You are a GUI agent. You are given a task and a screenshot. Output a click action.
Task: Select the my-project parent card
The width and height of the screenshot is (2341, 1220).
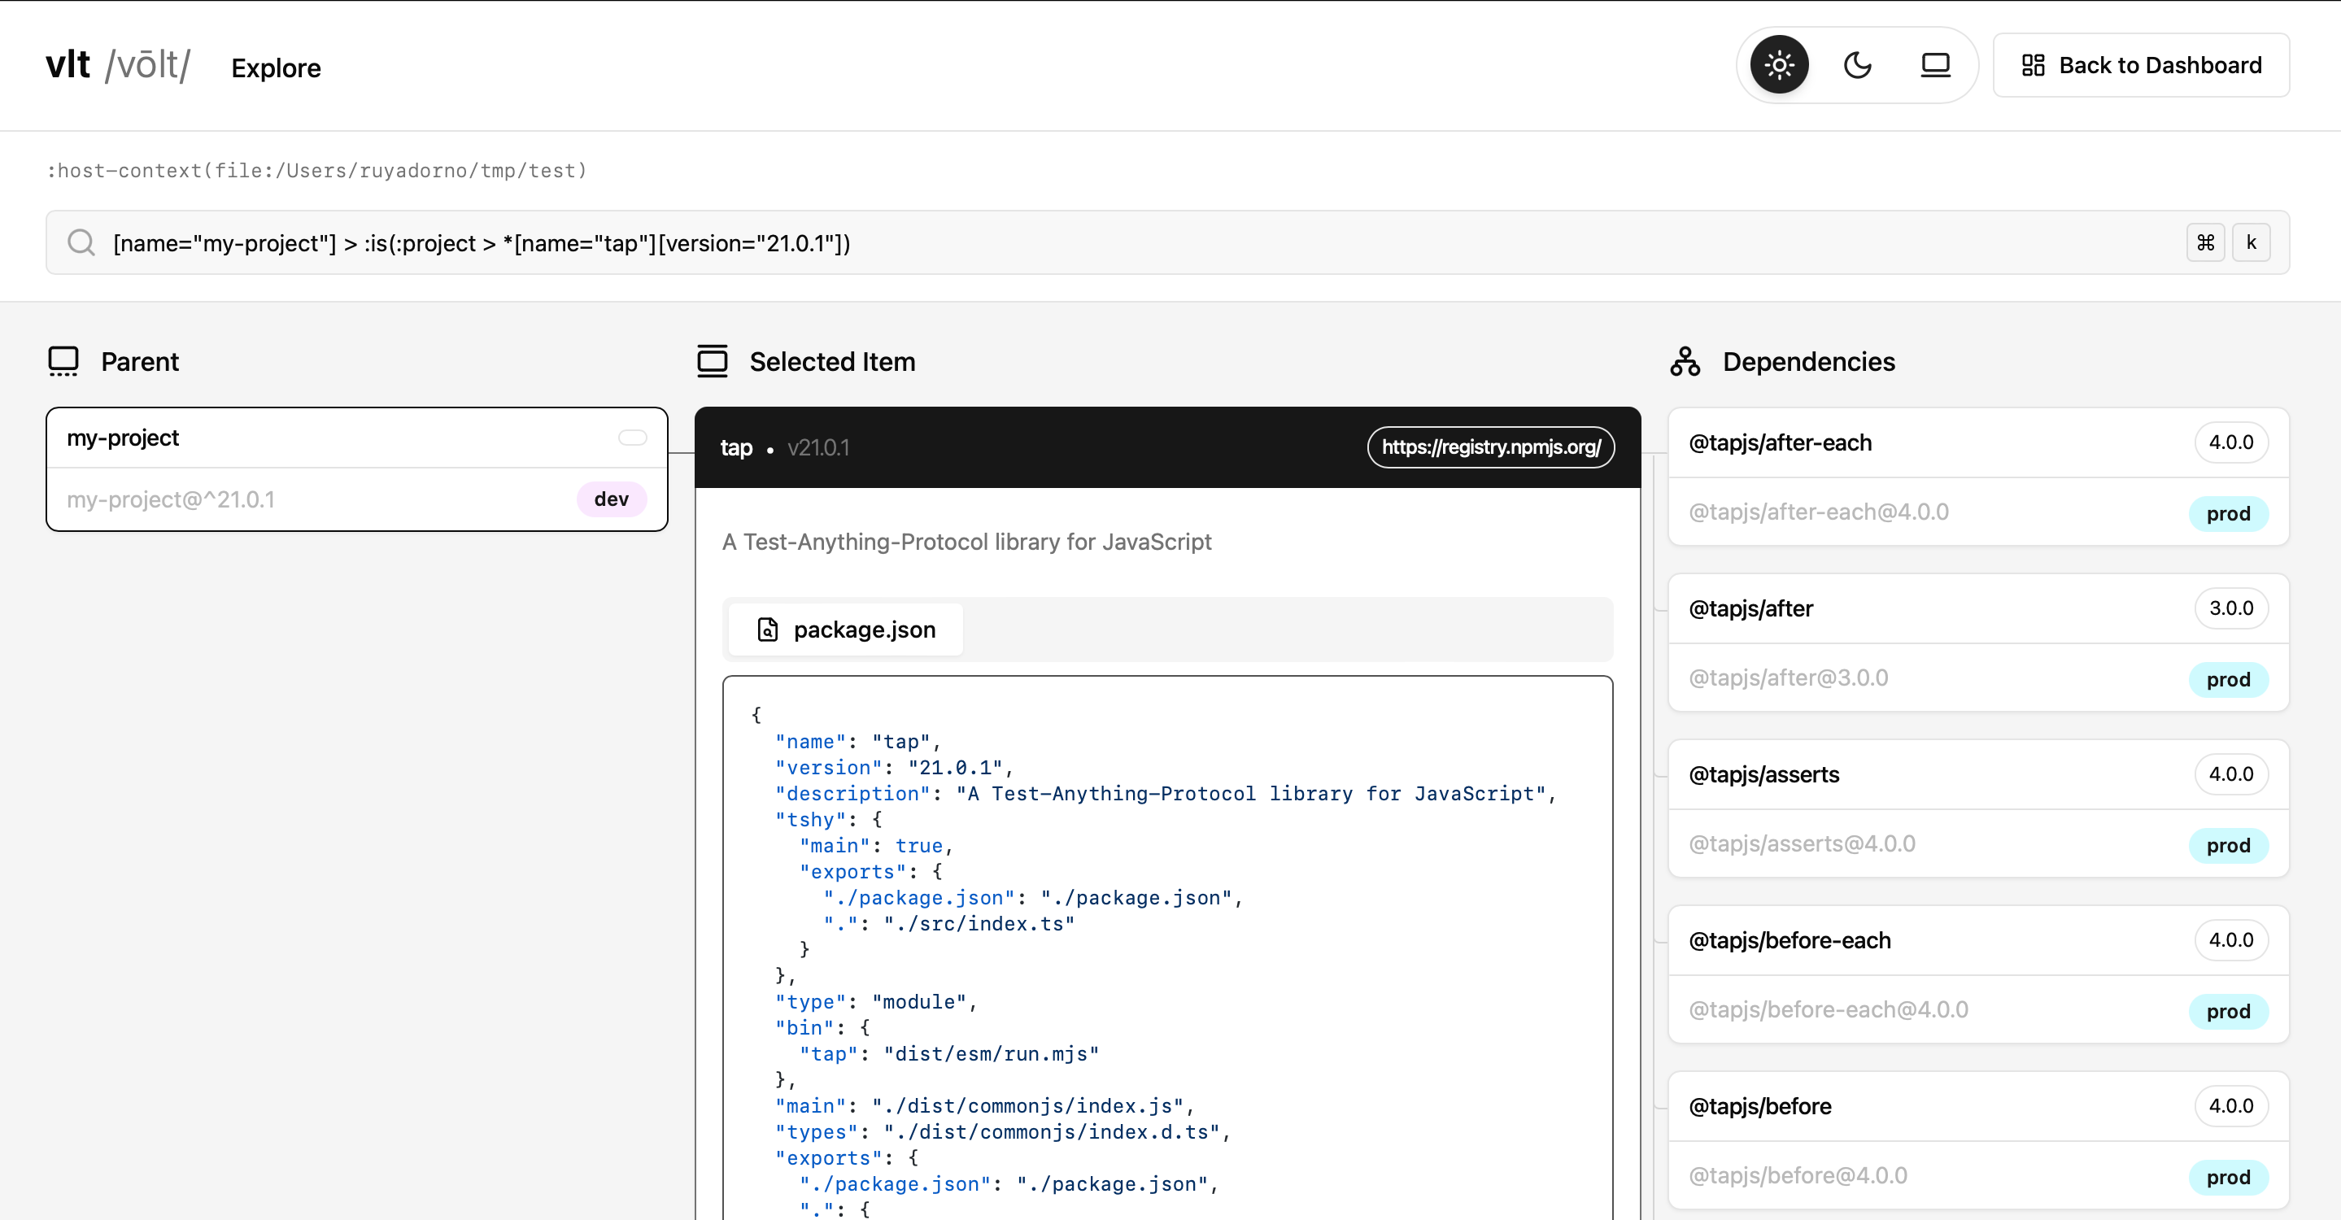(x=357, y=468)
